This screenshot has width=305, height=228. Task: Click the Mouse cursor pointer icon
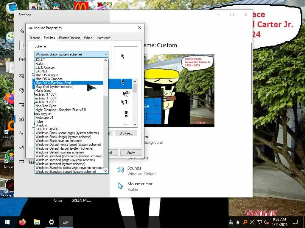(x=121, y=186)
